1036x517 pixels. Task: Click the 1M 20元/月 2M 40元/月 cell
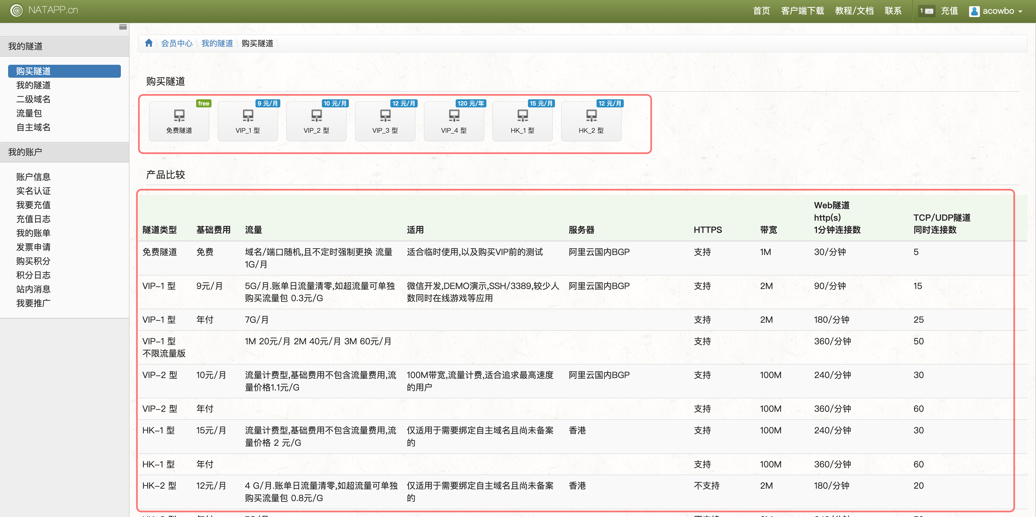tap(318, 341)
